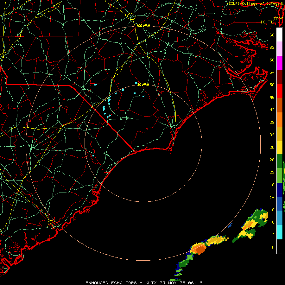Select the 50 legend value

tap(272, 85)
